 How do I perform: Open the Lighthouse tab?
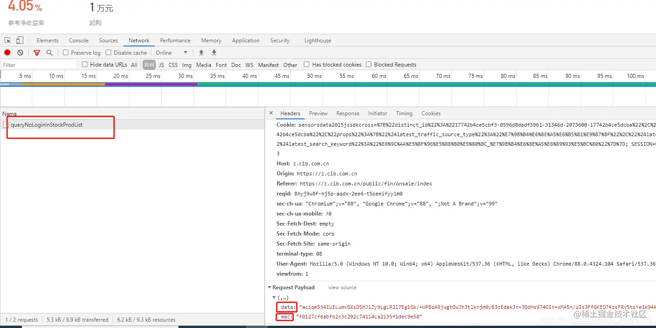(318, 41)
